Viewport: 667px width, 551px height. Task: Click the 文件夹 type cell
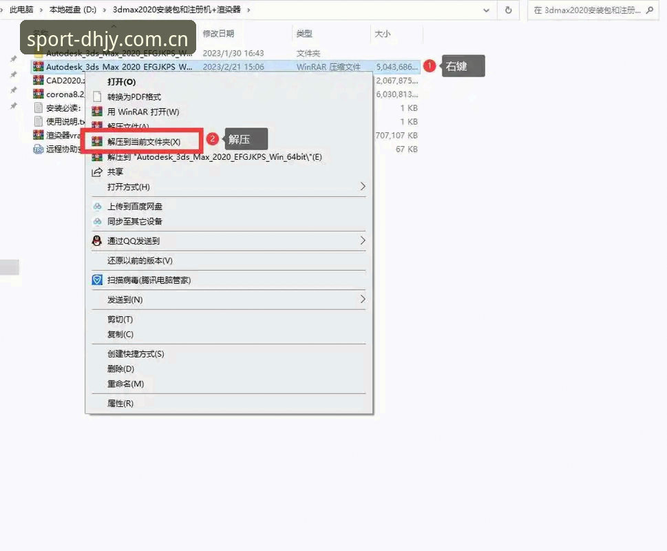308,53
